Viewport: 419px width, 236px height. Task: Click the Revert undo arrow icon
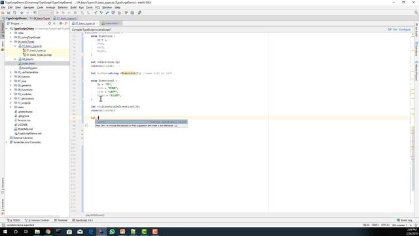click(x=119, y=13)
